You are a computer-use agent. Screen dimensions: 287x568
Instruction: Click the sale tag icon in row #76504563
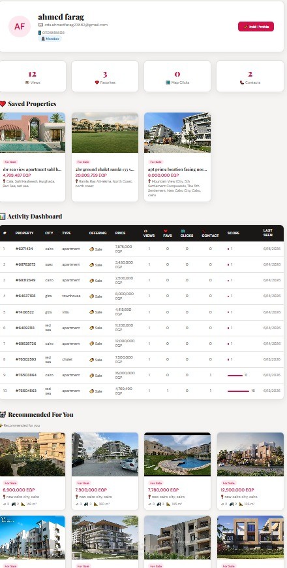[92, 391]
